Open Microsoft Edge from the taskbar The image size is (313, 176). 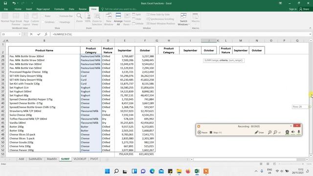click(152, 171)
